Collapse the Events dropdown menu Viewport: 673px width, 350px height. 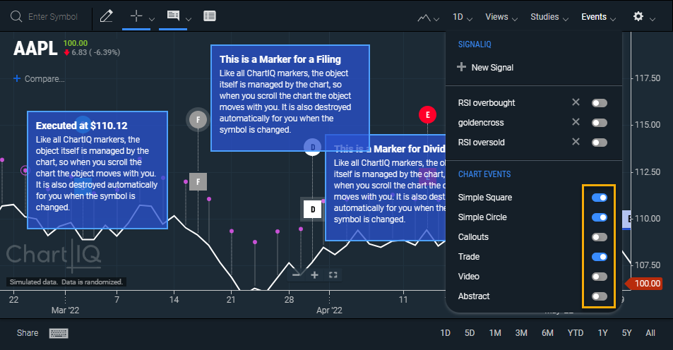(598, 17)
